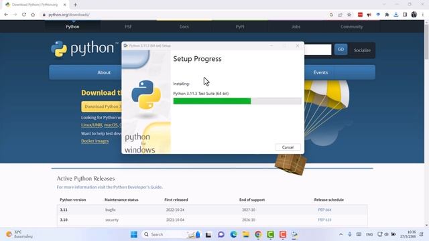Open the Linux/UNIX download link
Image resolution: width=429 pixels, height=241 pixels.
point(91,125)
